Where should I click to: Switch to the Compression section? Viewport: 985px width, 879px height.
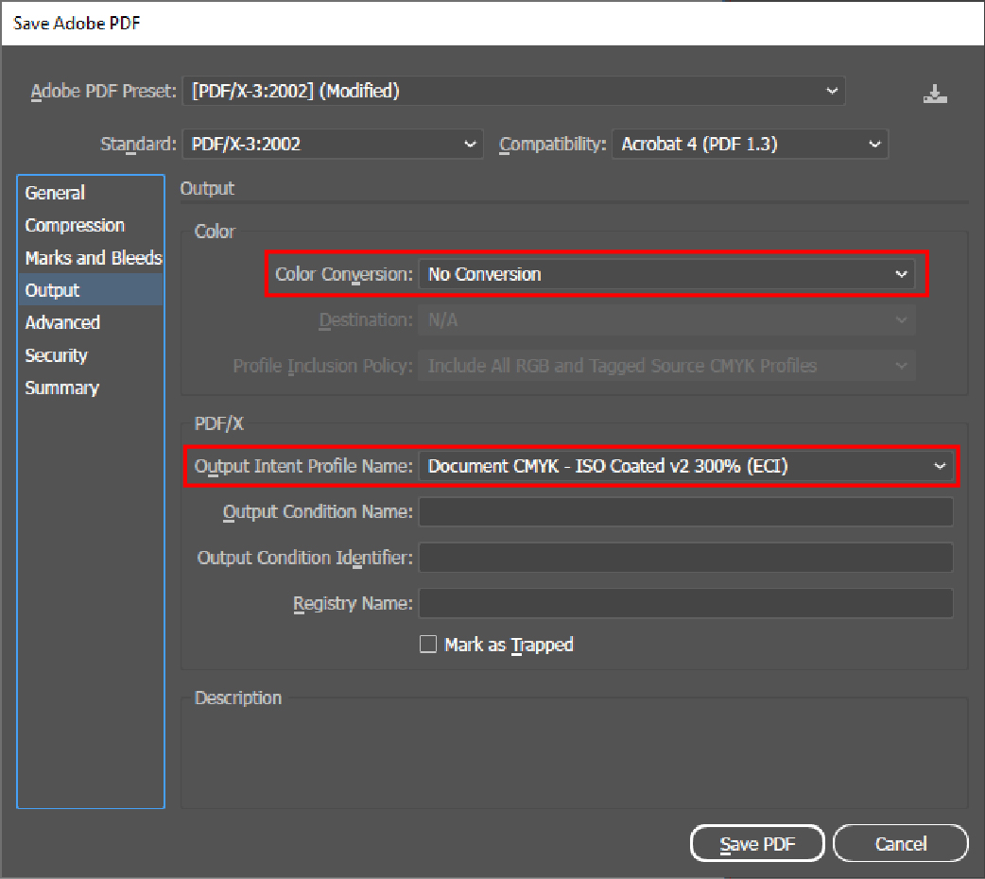click(x=75, y=226)
